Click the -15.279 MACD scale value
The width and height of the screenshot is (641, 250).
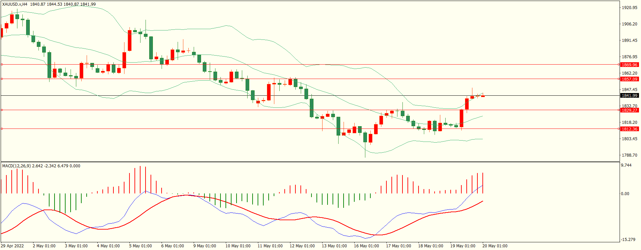click(628, 239)
